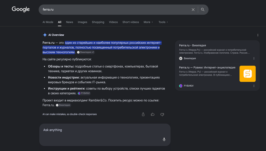Click the РУВИКИ source name label

click(x=189, y=86)
